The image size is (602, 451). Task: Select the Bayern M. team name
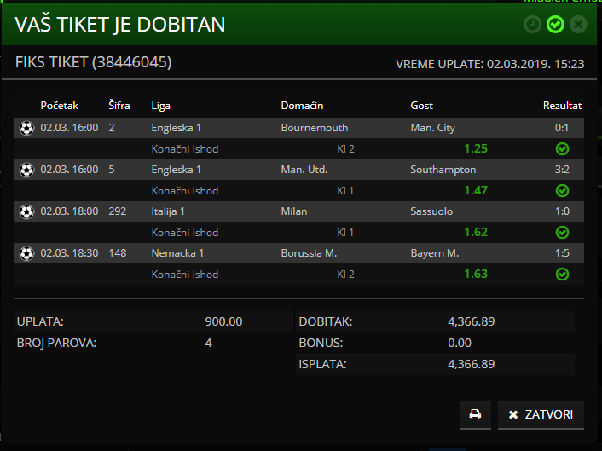434,253
